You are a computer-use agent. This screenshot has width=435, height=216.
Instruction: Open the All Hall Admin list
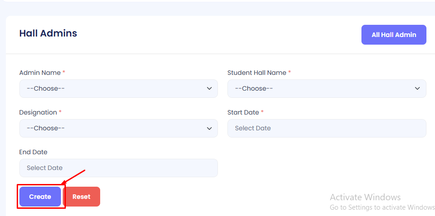point(393,35)
